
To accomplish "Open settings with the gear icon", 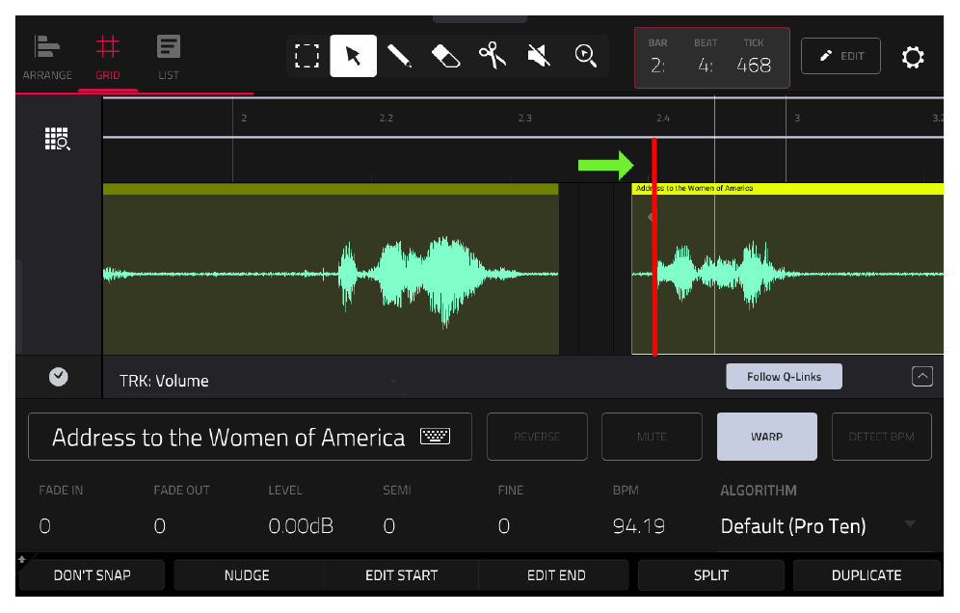I will point(912,57).
